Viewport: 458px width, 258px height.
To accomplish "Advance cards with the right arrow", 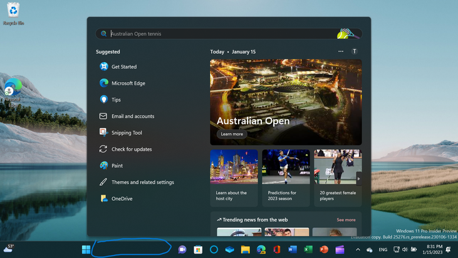I will coord(358,179).
